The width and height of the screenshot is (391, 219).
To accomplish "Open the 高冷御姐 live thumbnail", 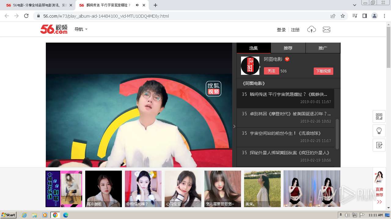I will click(x=104, y=189).
